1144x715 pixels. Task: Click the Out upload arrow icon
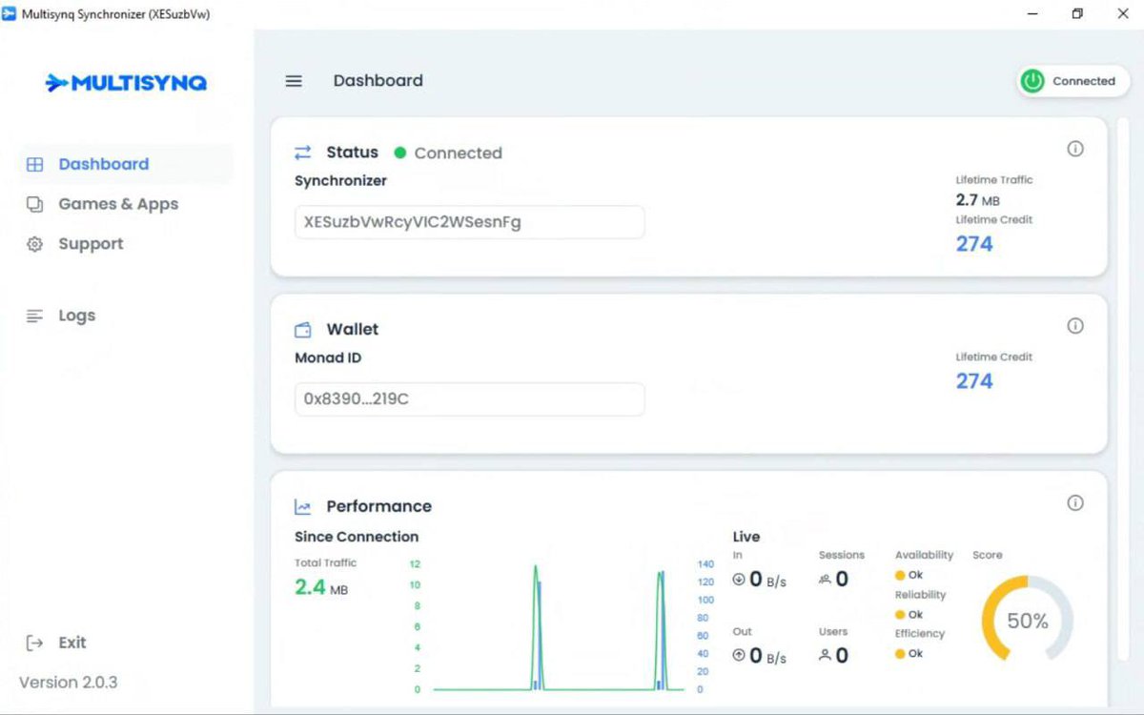point(739,655)
